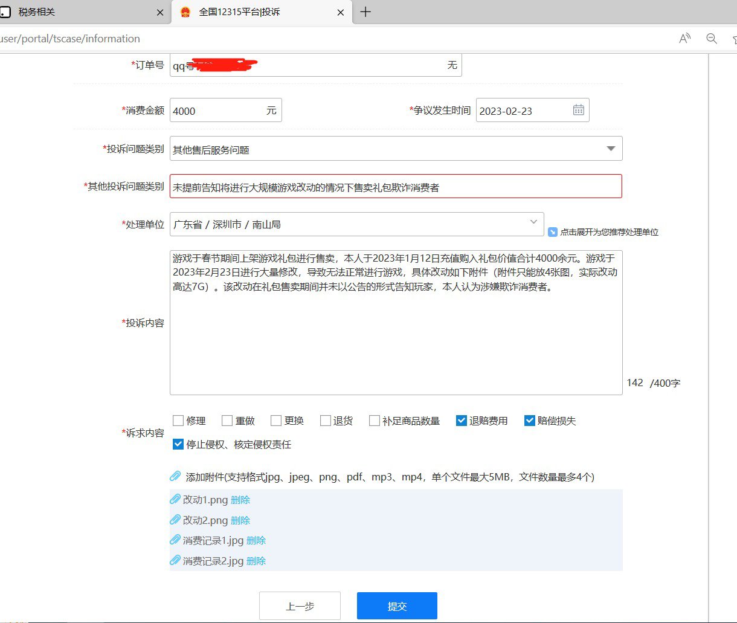Submit the complaint with 提交 button
The height and width of the screenshot is (623, 737).
397,605
